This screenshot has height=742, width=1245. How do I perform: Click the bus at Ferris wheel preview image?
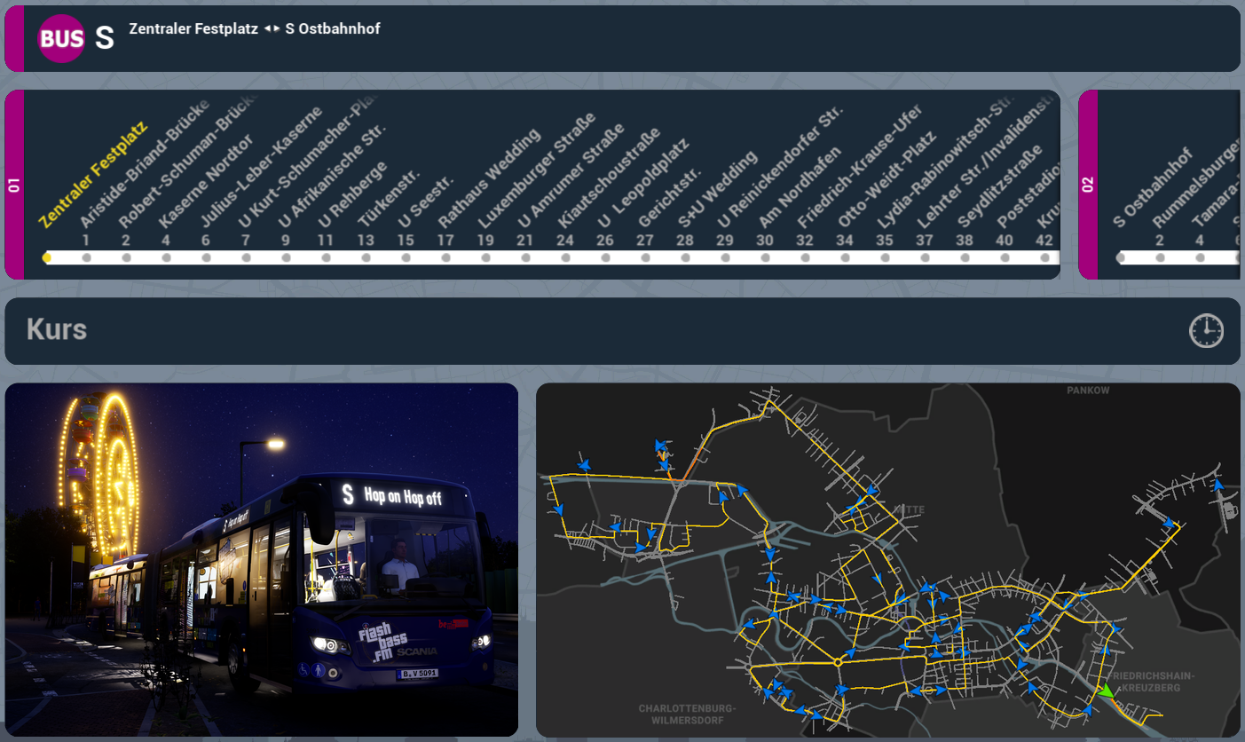[x=261, y=560]
